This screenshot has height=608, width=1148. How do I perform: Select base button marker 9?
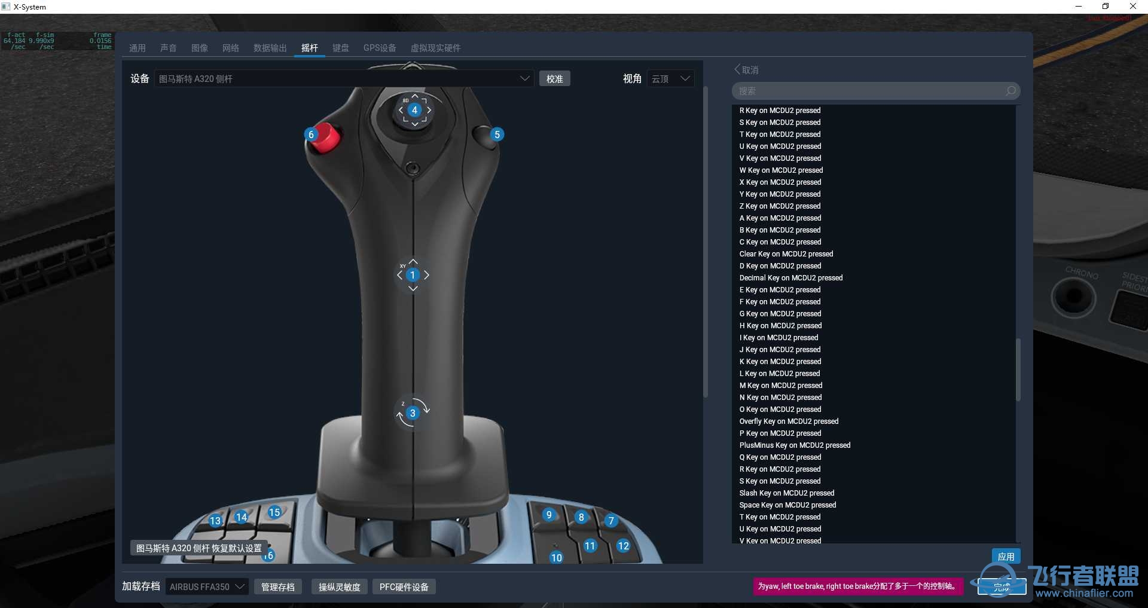click(x=549, y=515)
